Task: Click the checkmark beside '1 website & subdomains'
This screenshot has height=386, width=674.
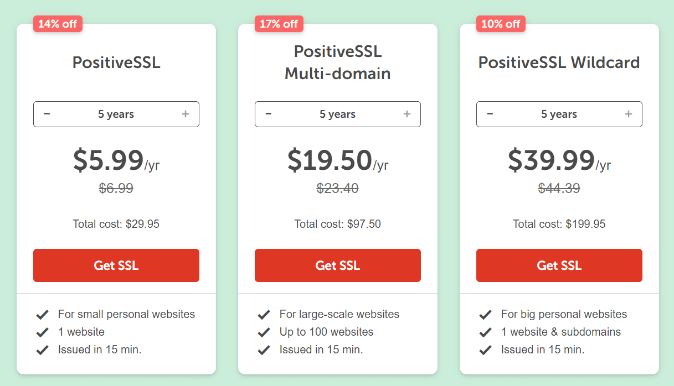Action: 486,332
